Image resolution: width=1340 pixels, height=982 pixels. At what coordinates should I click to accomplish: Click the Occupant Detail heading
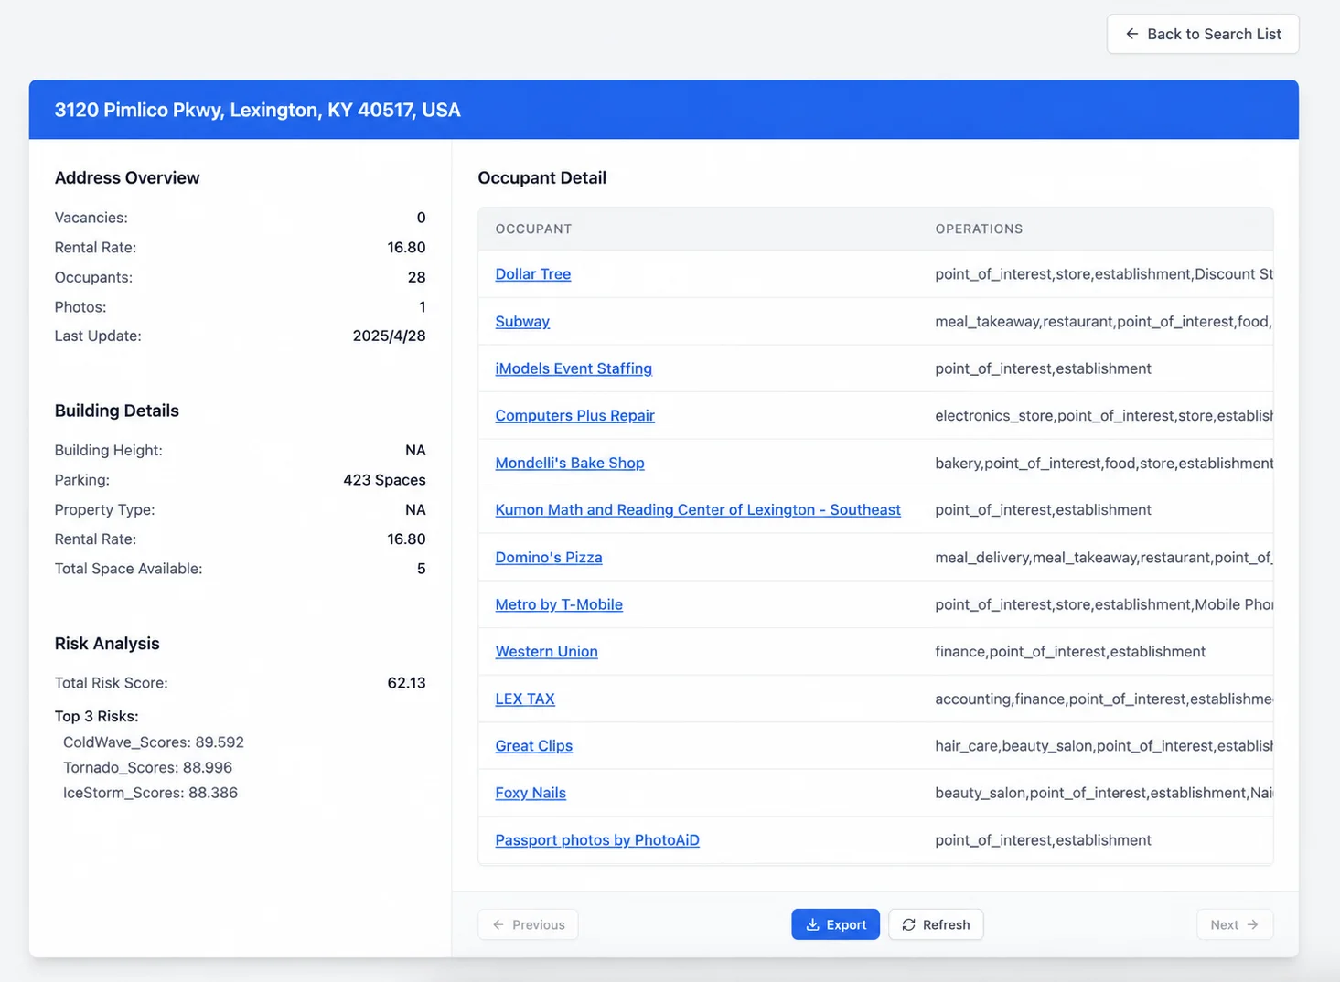[x=541, y=178]
